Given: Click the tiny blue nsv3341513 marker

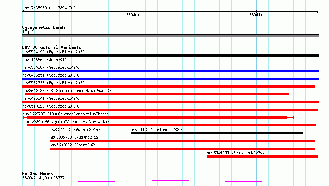Looking at the screenshot, I should tap(50, 133).
